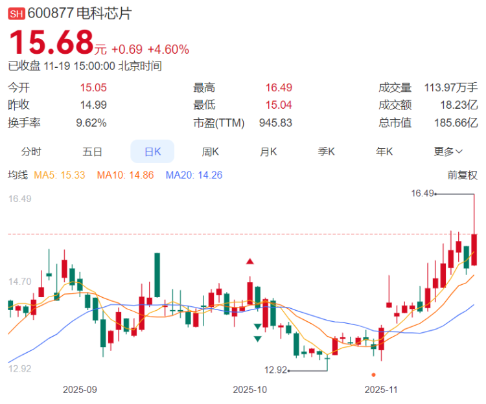
Task: Select the 日K daily candlestick tab
Action: click(152, 151)
